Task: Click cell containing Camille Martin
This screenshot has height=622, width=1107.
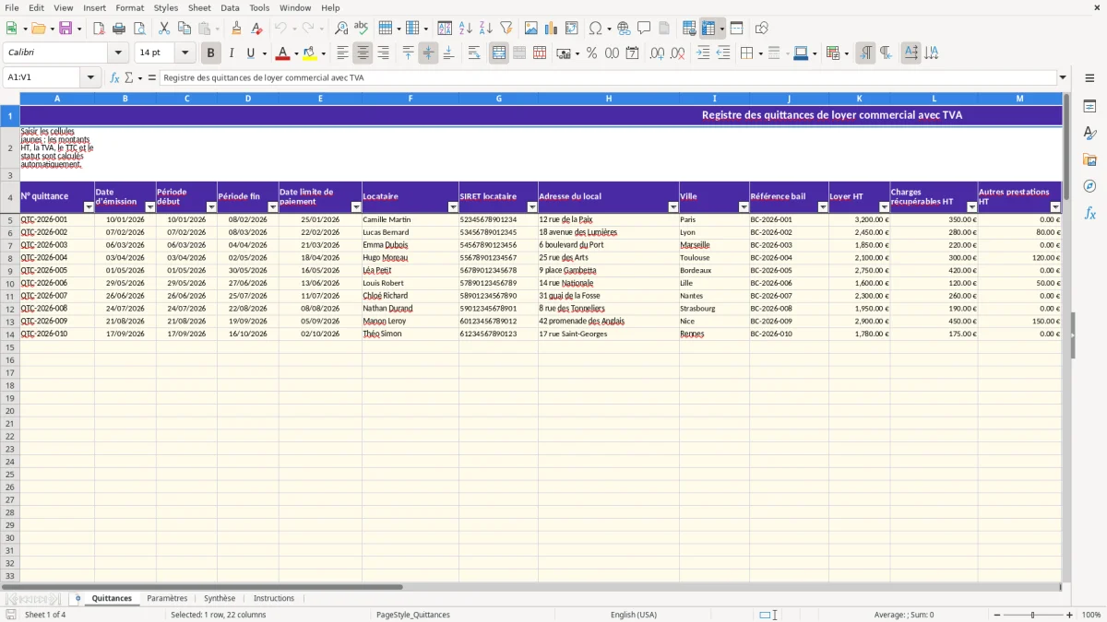Action: tap(411, 219)
